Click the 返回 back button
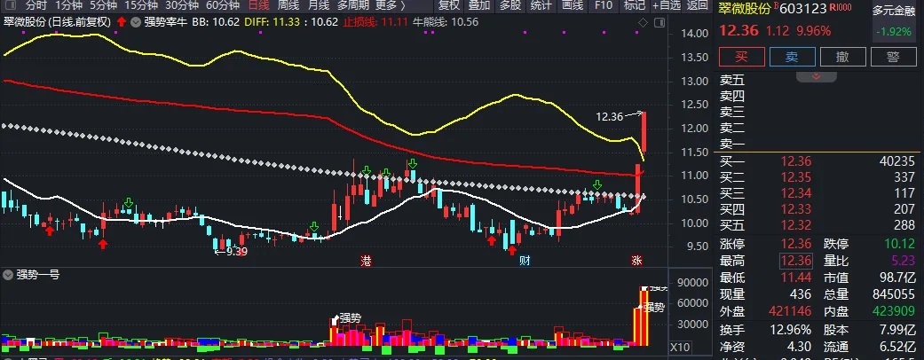Image resolution: width=924 pixels, height=360 pixels. pos(698,5)
